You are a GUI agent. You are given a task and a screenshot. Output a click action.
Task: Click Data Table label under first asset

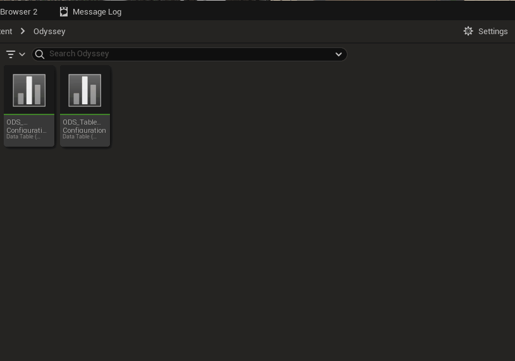tap(23, 137)
